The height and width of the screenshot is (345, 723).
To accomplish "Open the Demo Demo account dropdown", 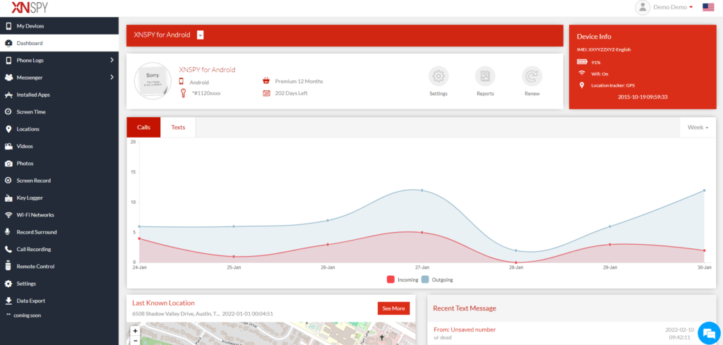I will tap(673, 7).
